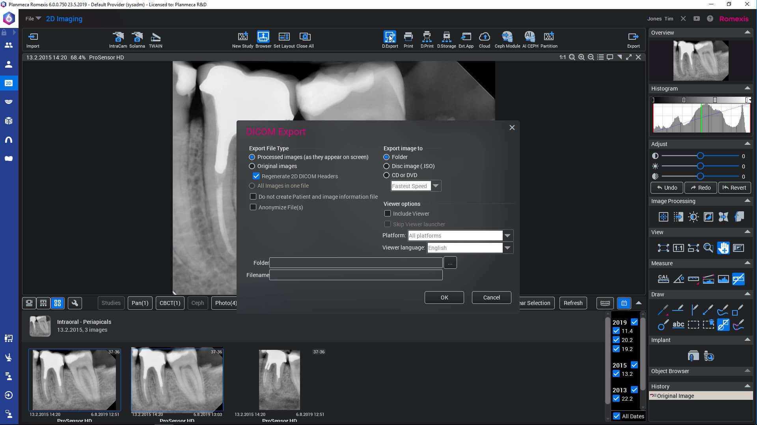Select the Pan hand tool in View panel
The width and height of the screenshot is (757, 425).
click(724, 248)
